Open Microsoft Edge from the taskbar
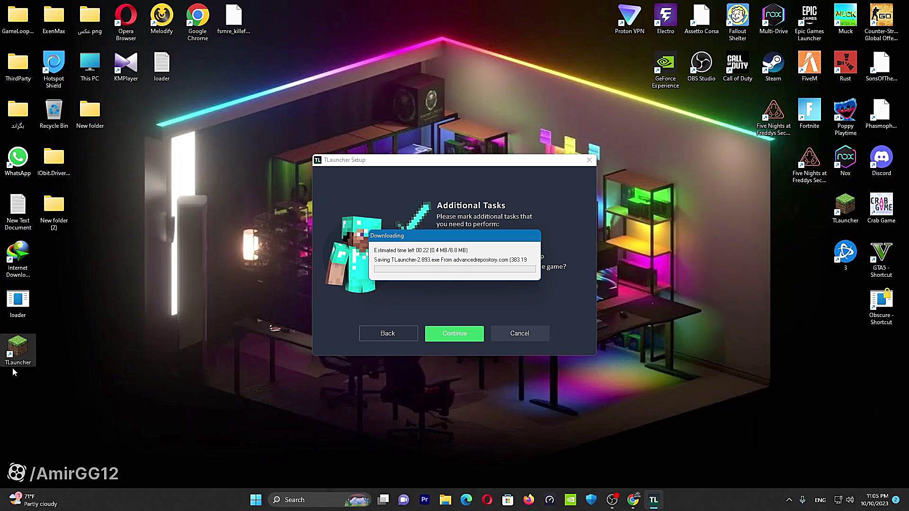 click(466, 500)
